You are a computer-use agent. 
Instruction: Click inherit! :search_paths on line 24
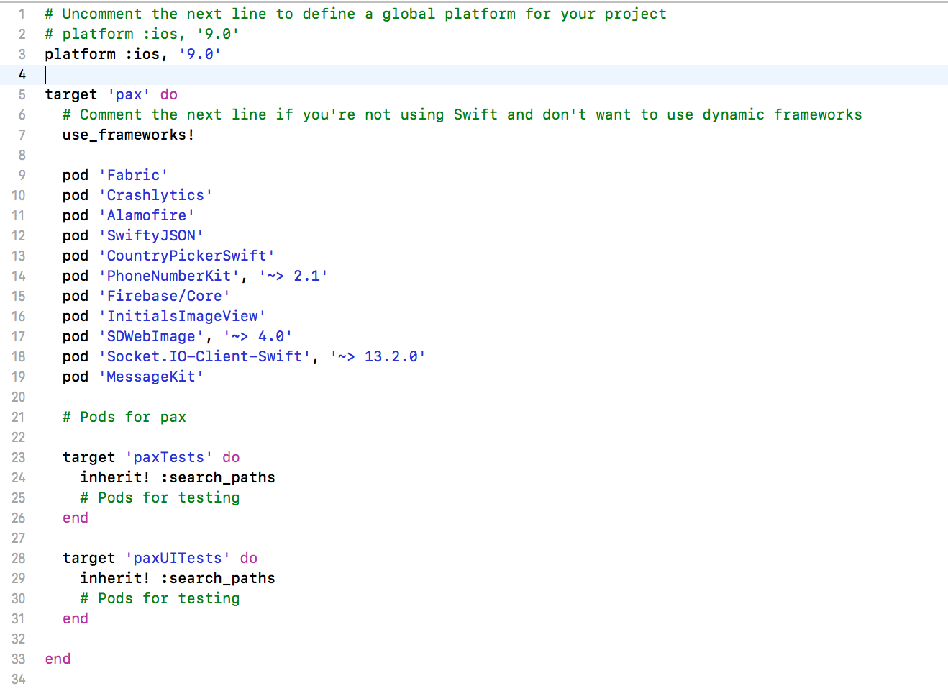pyautogui.click(x=178, y=477)
